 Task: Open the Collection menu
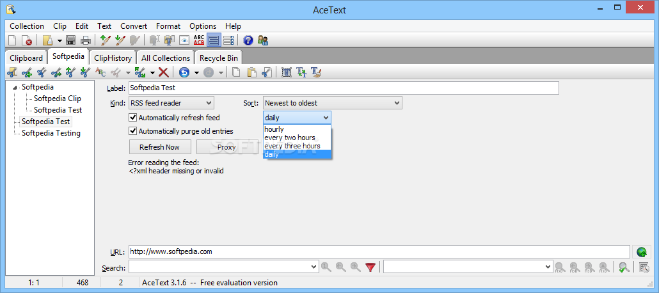click(27, 26)
